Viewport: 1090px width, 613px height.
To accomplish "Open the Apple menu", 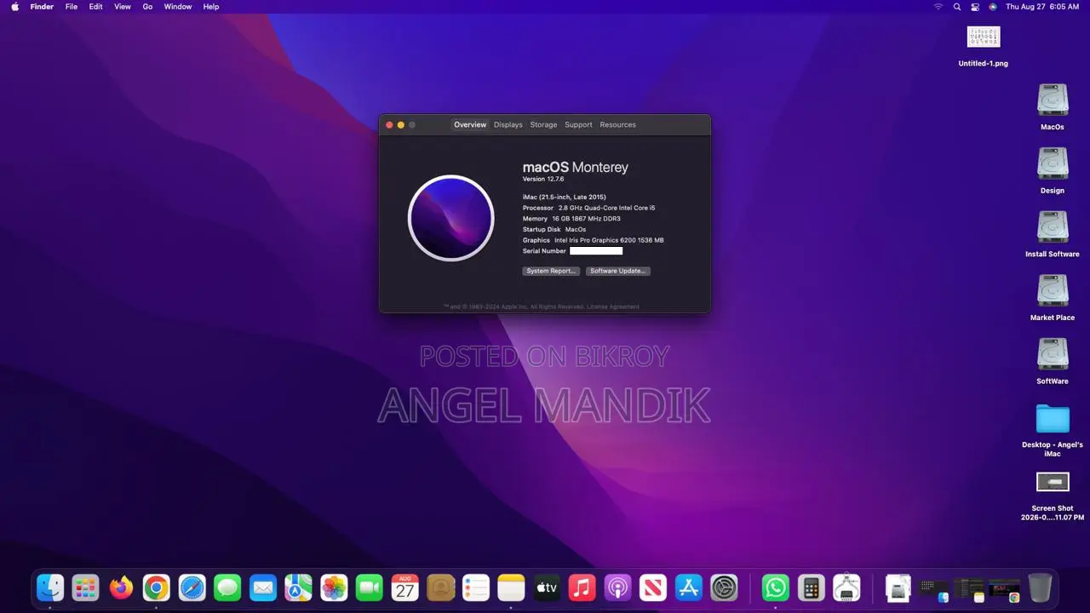I will [x=14, y=6].
